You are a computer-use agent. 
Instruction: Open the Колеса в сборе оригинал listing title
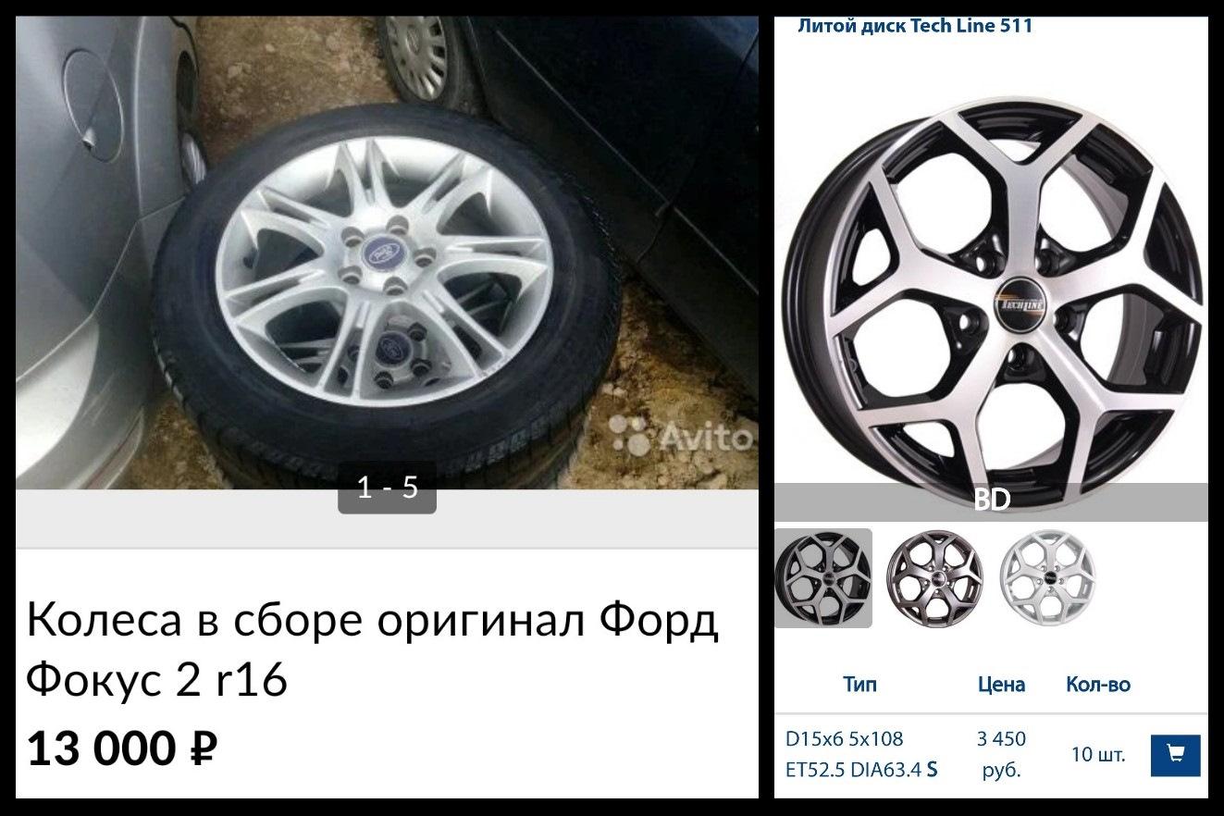point(372,649)
